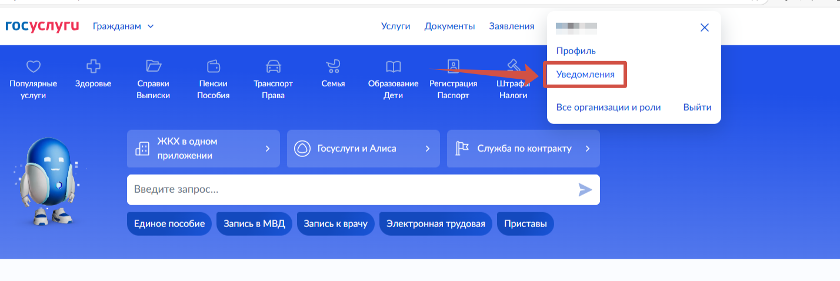
Task: Expand the Госуслуги и Алиса banner
Action: [x=362, y=149]
